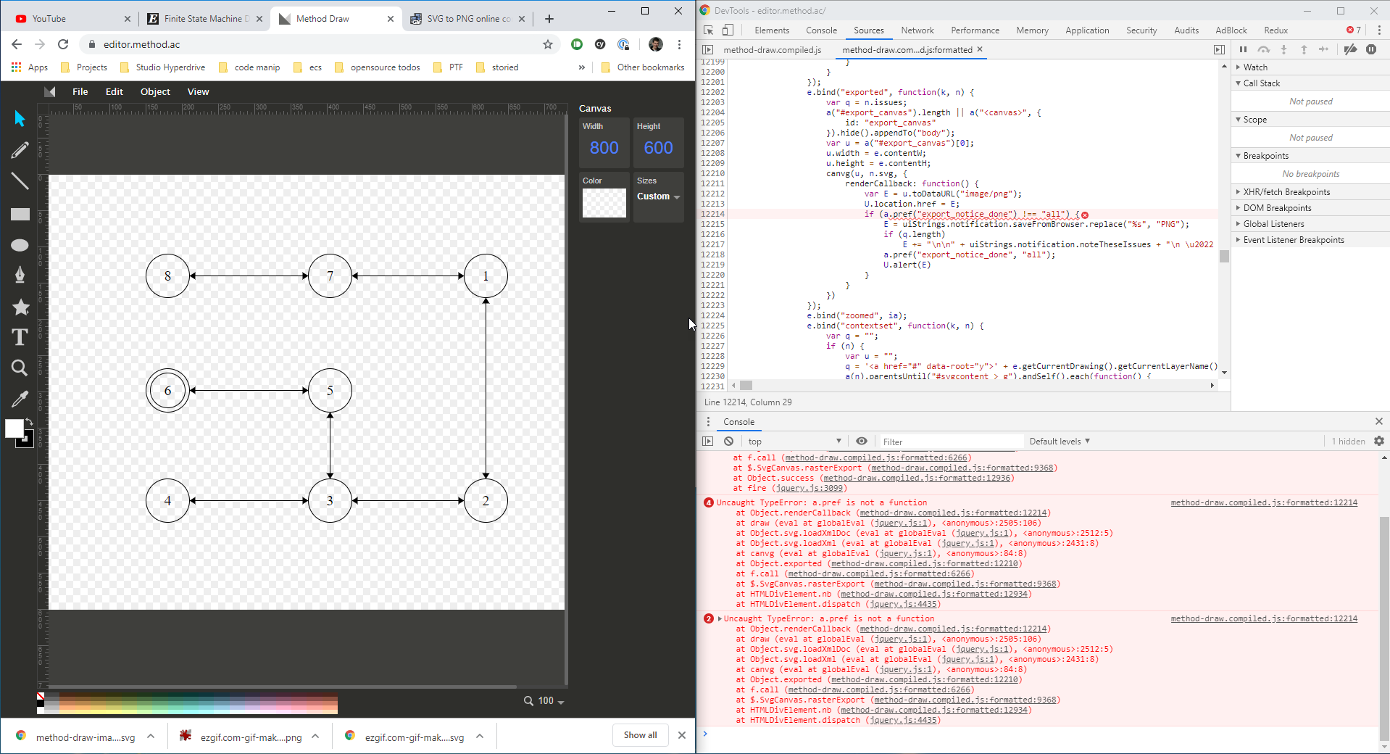This screenshot has height=754, width=1390.
Task: Switch to the Network tab
Action: tap(917, 30)
